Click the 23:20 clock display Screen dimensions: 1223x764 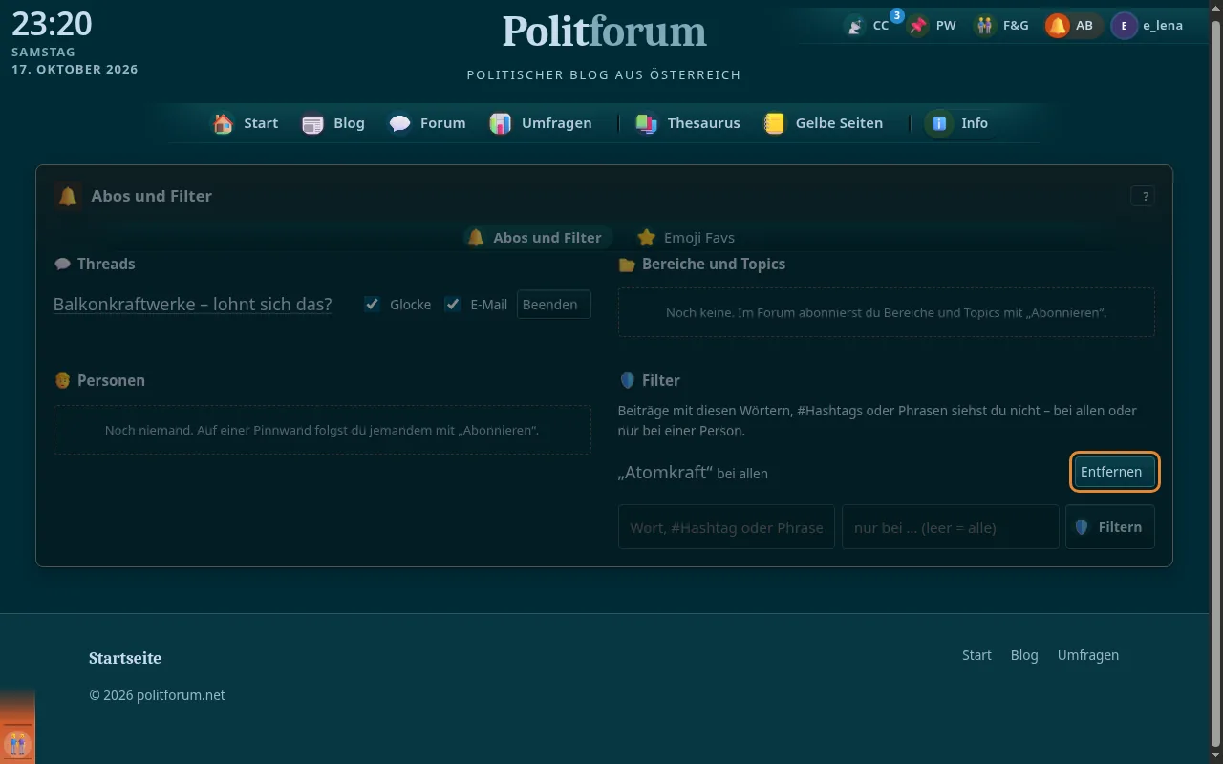pyautogui.click(x=52, y=24)
